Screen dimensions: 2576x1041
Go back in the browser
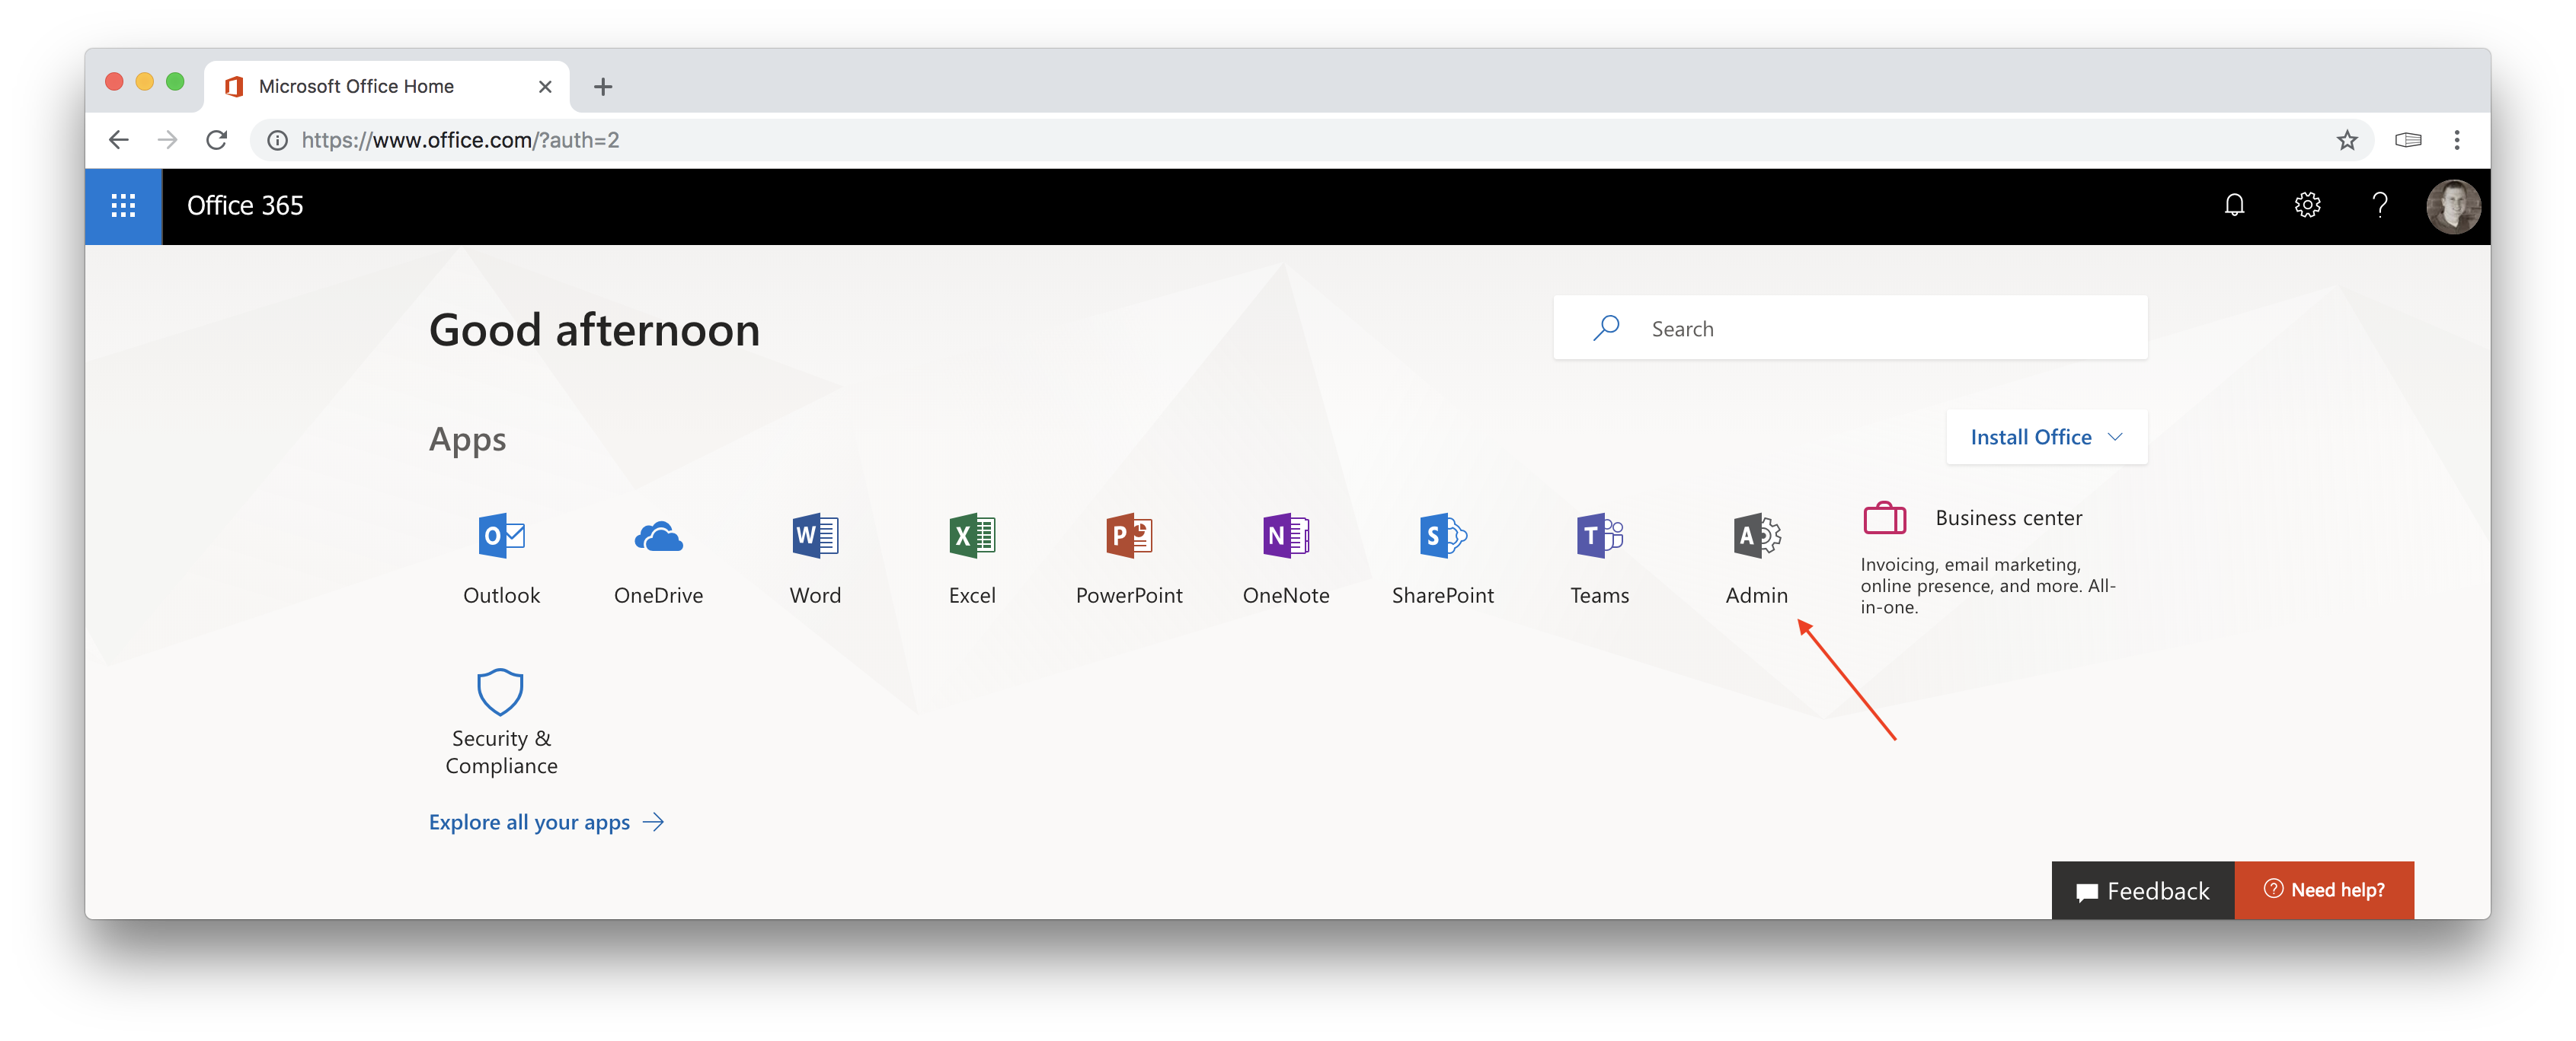[119, 140]
